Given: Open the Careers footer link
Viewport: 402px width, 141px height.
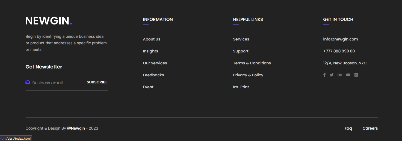Looking at the screenshot, I should click(370, 128).
